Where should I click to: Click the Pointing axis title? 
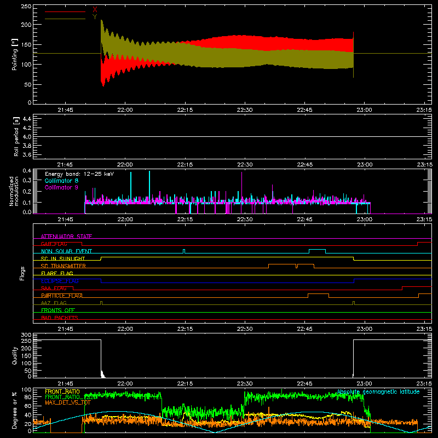coord(15,54)
